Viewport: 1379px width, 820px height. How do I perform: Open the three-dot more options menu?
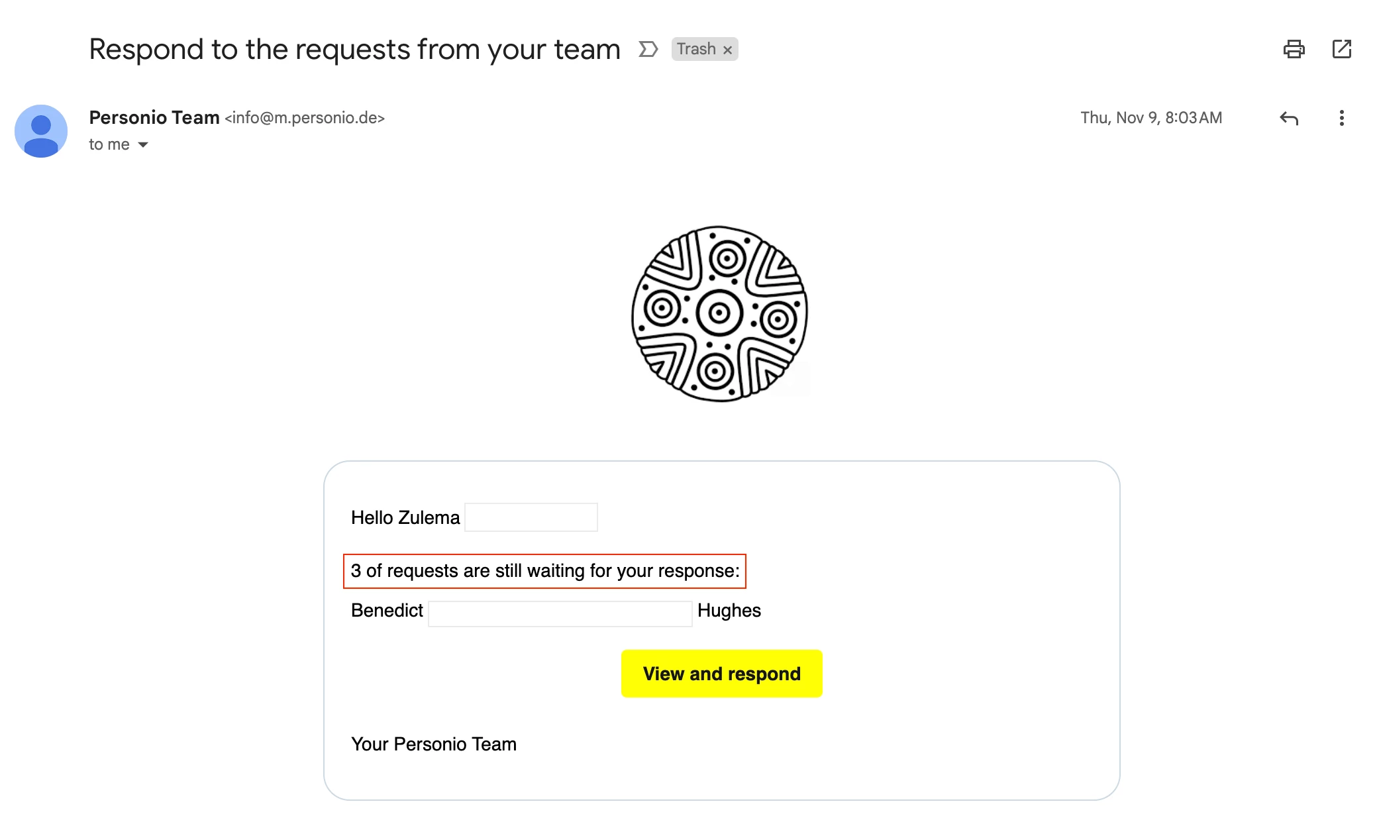[x=1341, y=118]
